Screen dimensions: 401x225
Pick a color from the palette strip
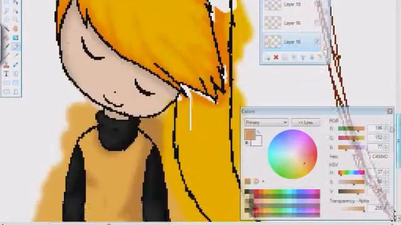pos(282,203)
